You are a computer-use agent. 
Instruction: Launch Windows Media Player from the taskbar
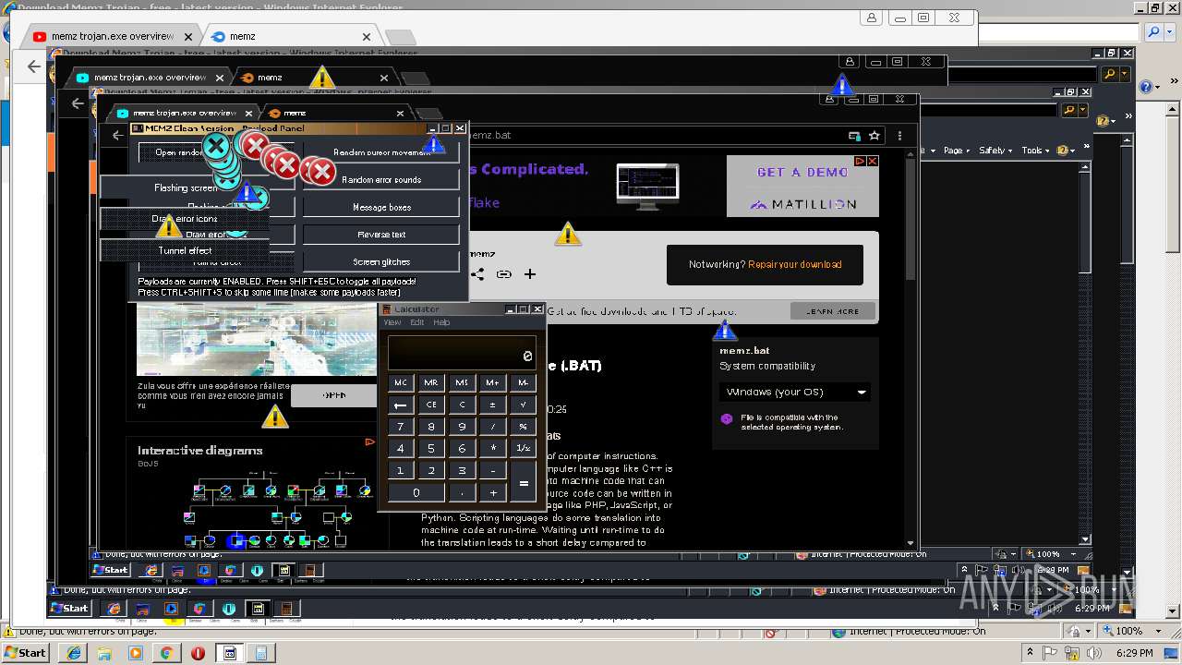coord(136,653)
